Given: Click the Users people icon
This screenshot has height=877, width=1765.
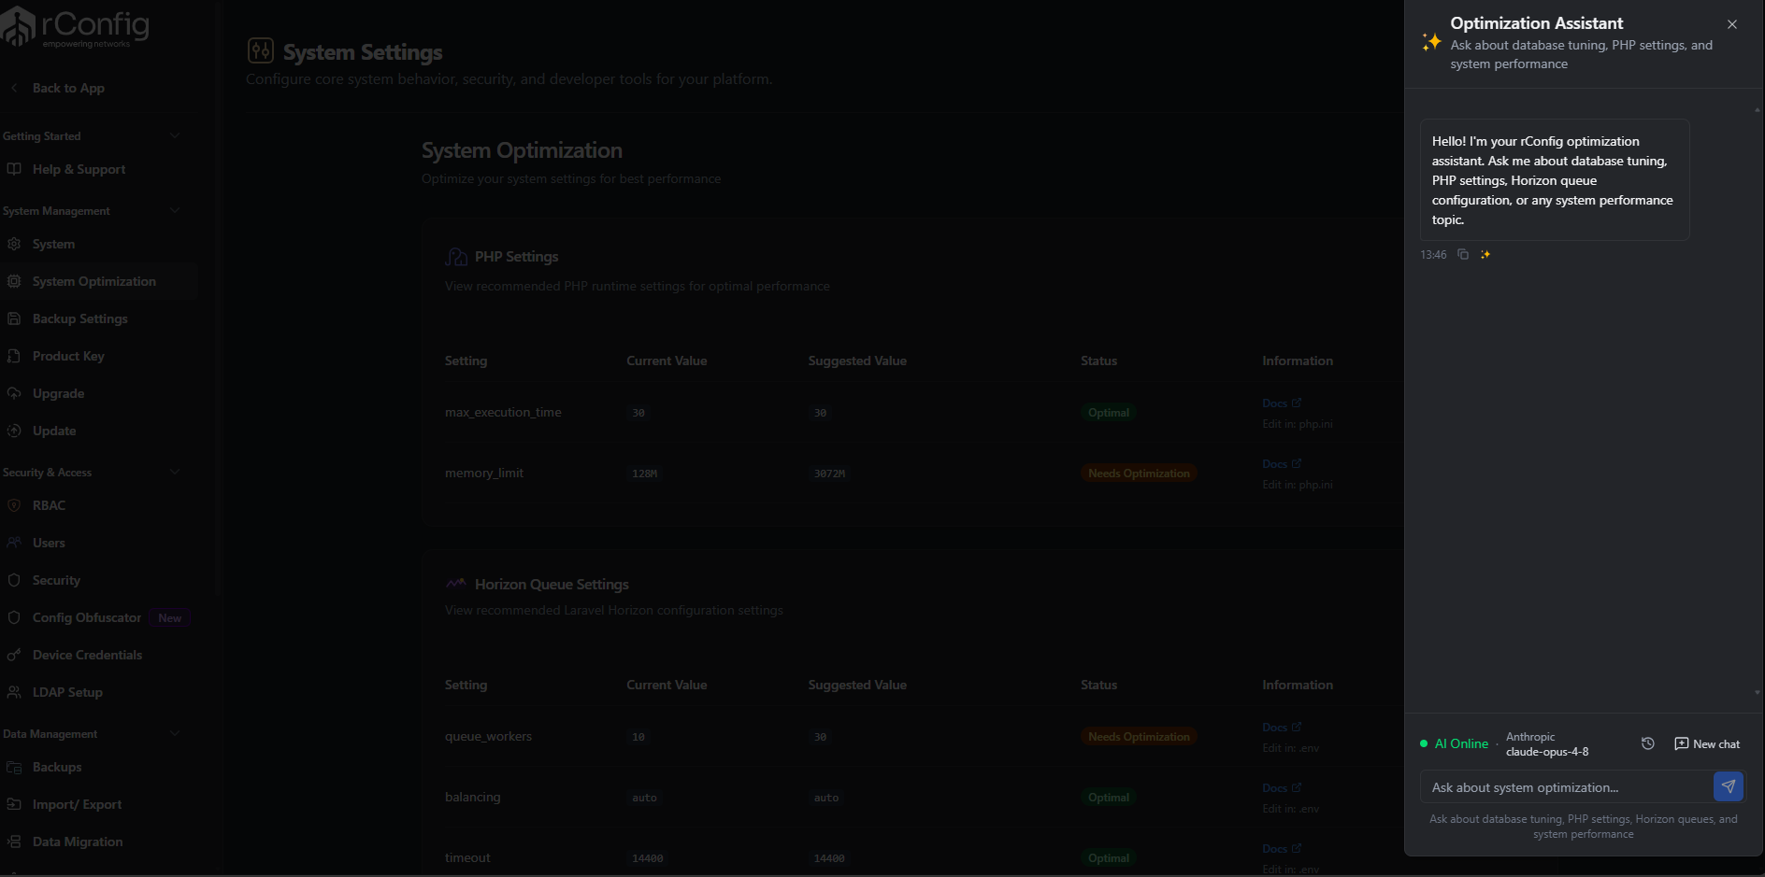Looking at the screenshot, I should (14, 543).
